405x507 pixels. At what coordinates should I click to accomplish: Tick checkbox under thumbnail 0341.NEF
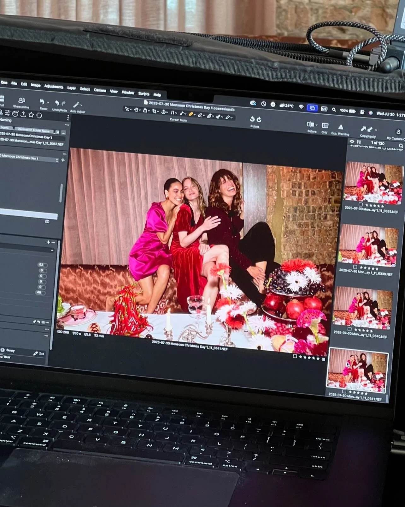coord(344,391)
